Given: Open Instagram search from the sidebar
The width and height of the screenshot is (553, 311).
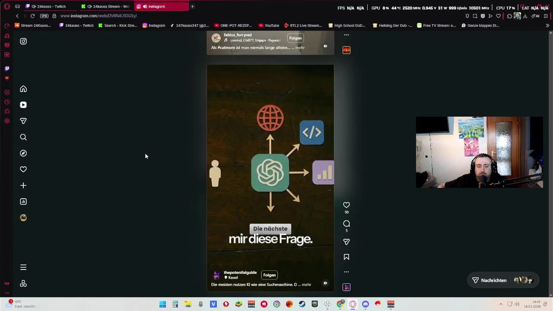Looking at the screenshot, I should [x=23, y=137].
